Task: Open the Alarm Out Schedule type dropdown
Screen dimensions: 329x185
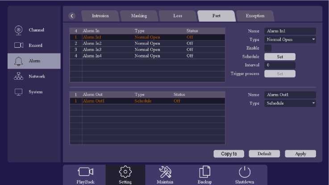Action: (x=290, y=103)
